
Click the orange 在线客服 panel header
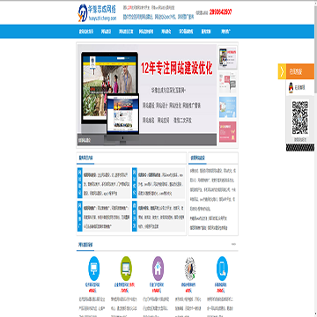(x=300, y=71)
